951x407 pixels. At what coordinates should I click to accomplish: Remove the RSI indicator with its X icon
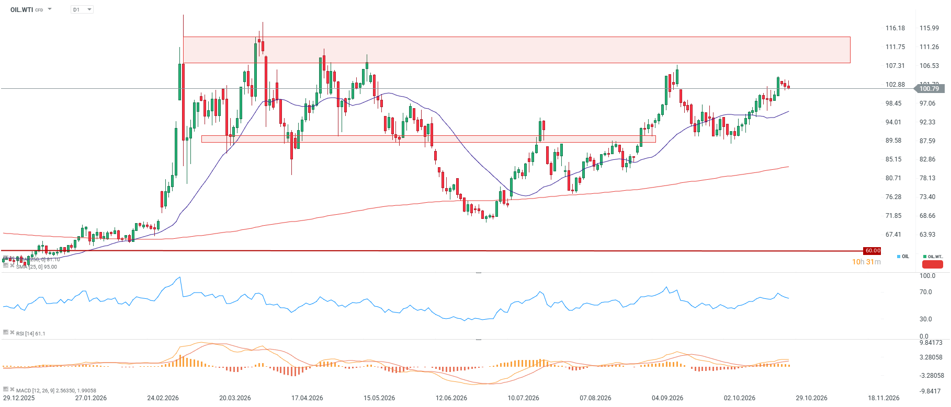[x=12, y=332]
